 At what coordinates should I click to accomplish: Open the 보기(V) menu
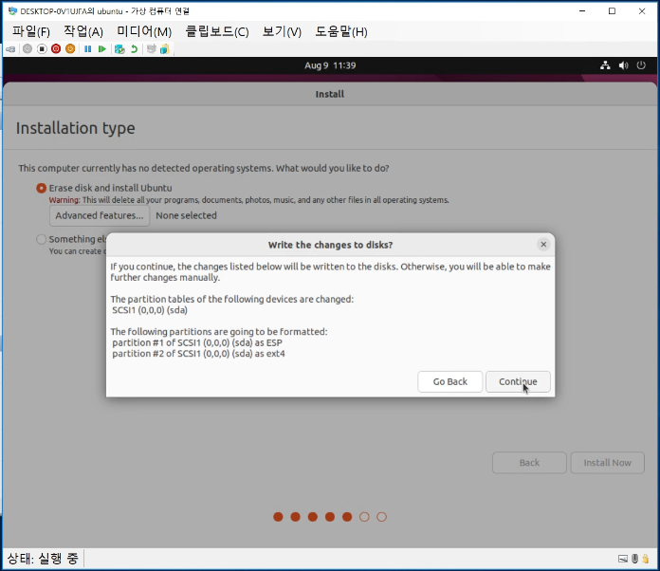click(x=282, y=31)
